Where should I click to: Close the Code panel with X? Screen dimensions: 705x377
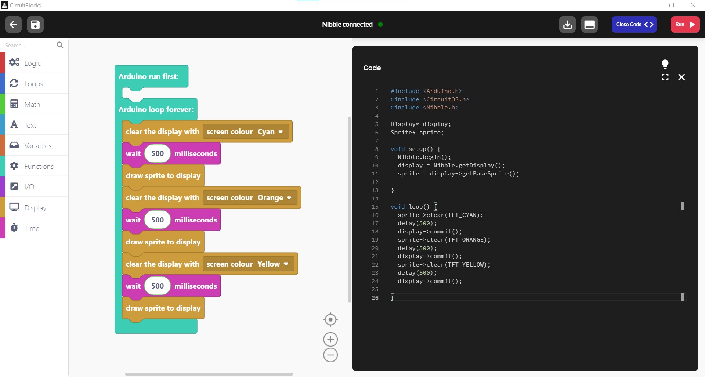[x=681, y=77]
